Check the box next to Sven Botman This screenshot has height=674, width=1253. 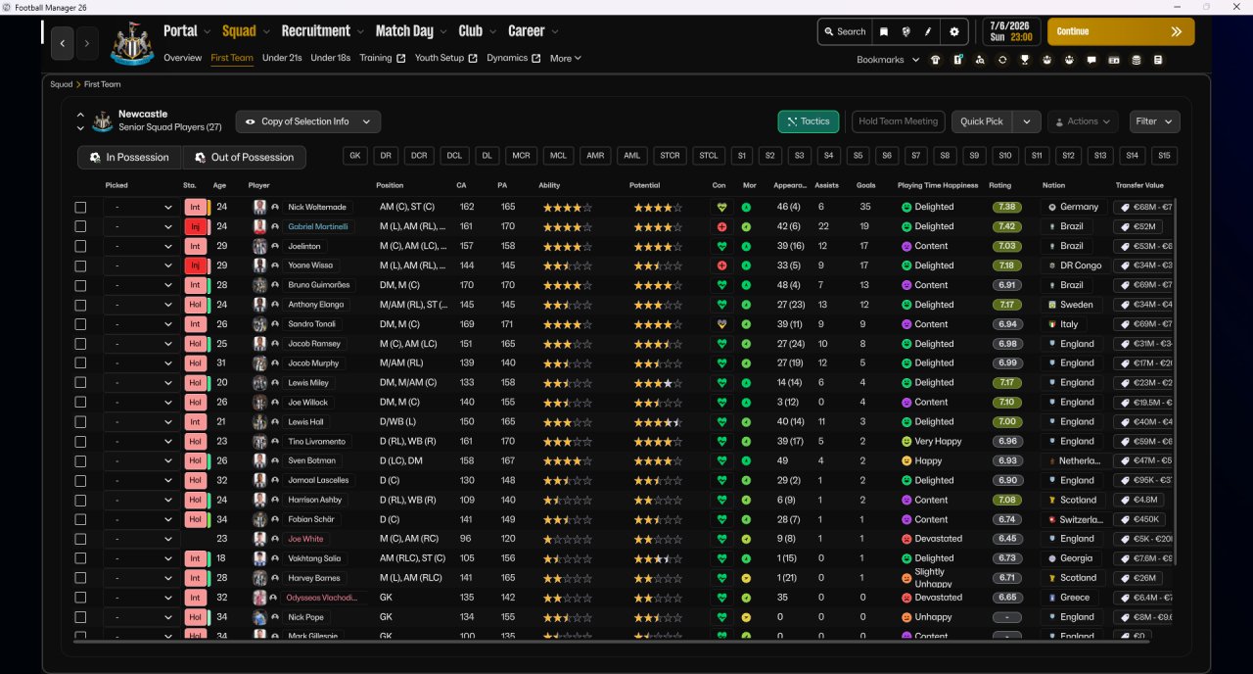[x=80, y=461]
